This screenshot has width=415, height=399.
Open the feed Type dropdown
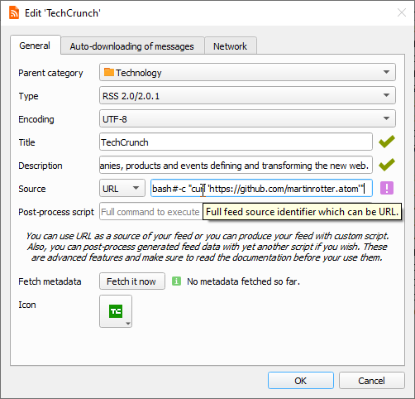[247, 95]
